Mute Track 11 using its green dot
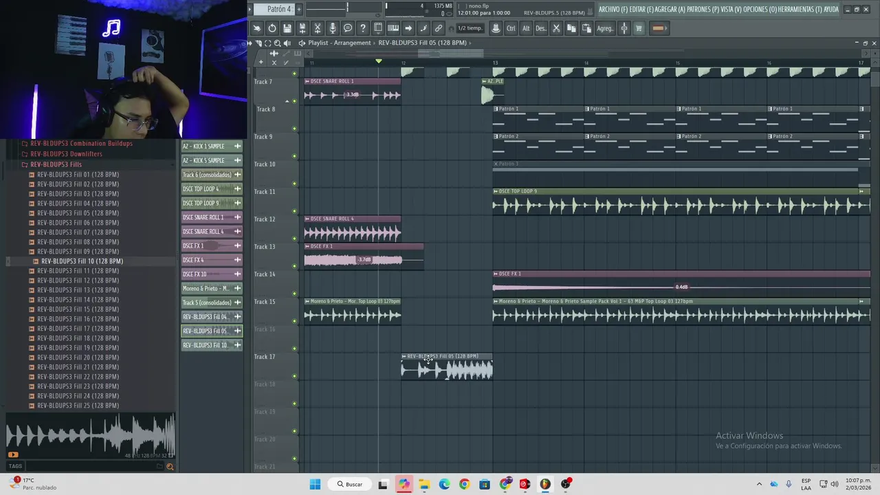880x495 pixels. pos(295,211)
